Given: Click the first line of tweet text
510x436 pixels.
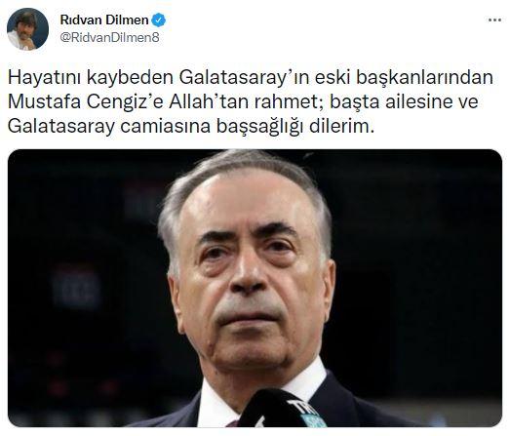Looking at the screenshot, I should (x=251, y=77).
